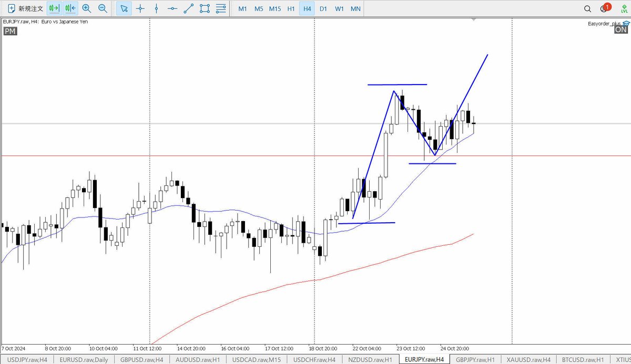Screen dimensions: 631x364
Task: Open the objects list lines icon
Action: (x=221, y=8)
